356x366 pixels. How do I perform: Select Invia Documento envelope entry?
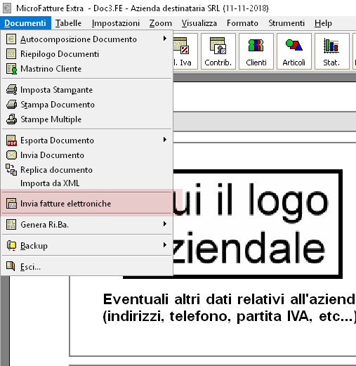click(87, 155)
